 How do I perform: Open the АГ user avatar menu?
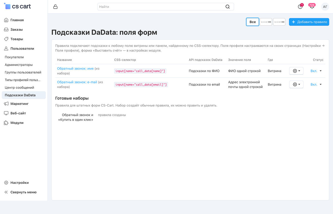(325, 7)
